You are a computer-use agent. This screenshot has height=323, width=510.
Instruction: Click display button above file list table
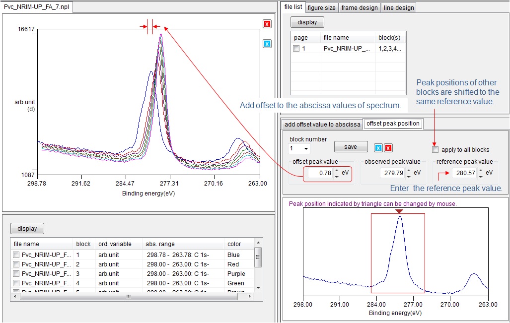pos(307,22)
